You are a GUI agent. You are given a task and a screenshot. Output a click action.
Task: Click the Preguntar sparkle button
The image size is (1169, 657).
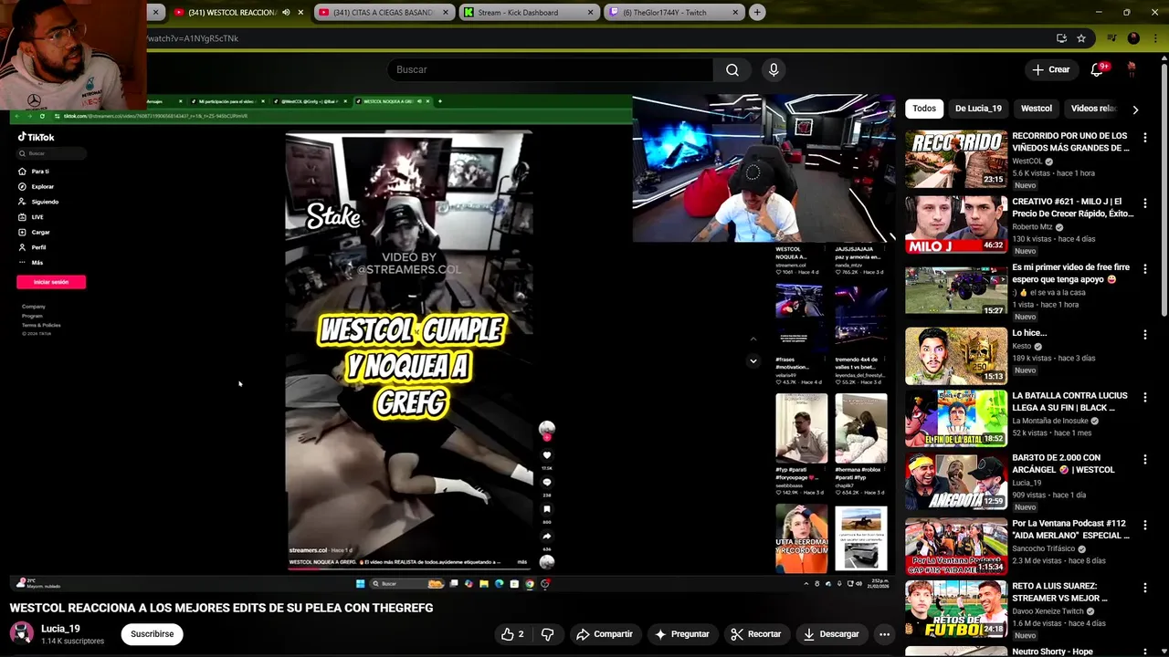tap(681, 634)
